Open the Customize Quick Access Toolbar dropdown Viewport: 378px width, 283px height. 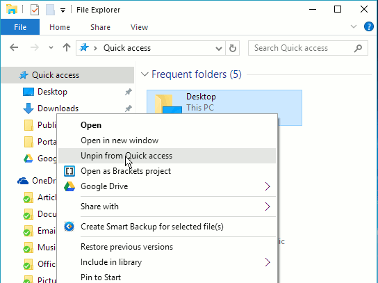click(x=63, y=10)
